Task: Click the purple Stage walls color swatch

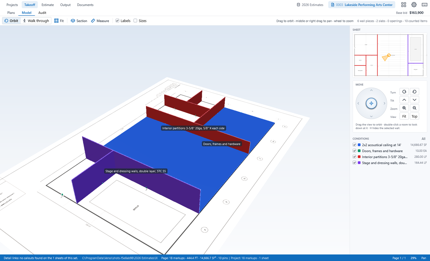Action: coord(359,163)
